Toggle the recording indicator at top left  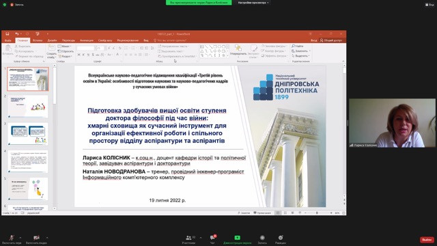(x=17, y=5)
